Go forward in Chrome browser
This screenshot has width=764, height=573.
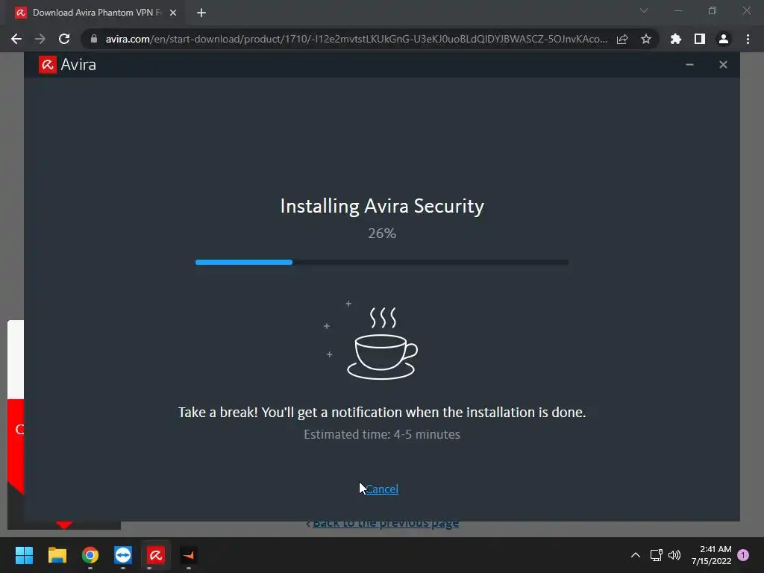coord(40,39)
